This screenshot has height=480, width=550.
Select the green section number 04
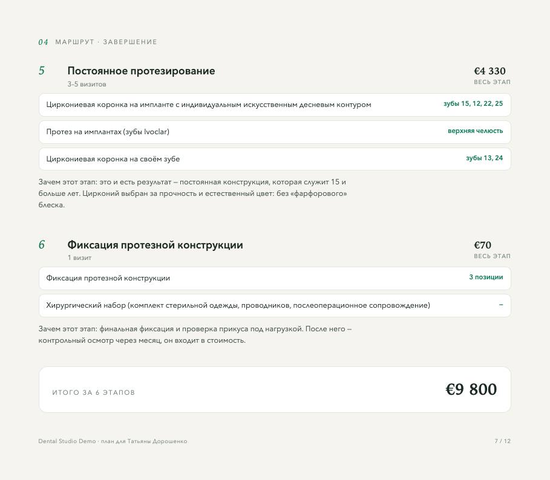click(x=43, y=42)
